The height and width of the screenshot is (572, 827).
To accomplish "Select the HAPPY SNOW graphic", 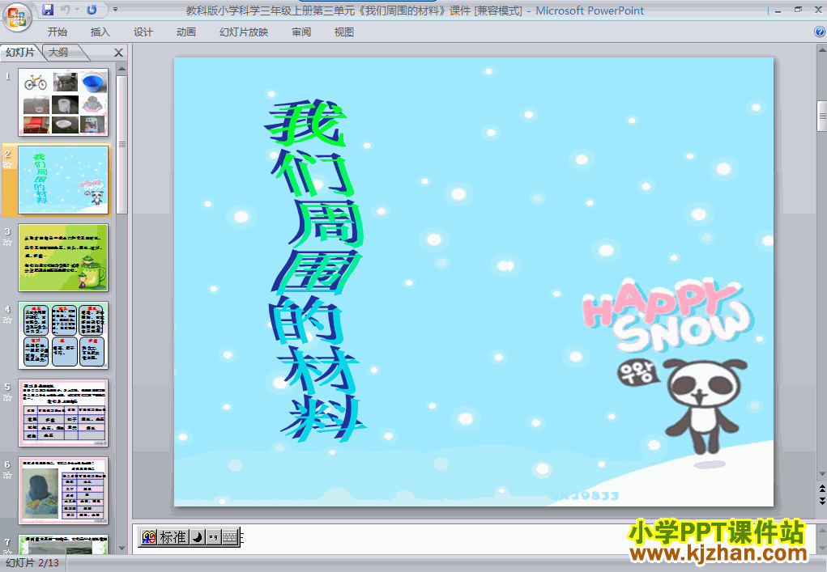I will click(669, 316).
